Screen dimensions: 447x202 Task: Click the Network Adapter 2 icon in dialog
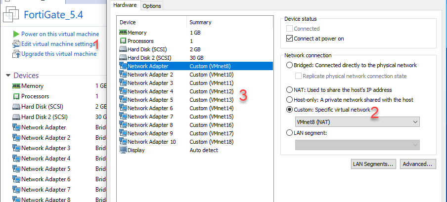tap(123, 75)
